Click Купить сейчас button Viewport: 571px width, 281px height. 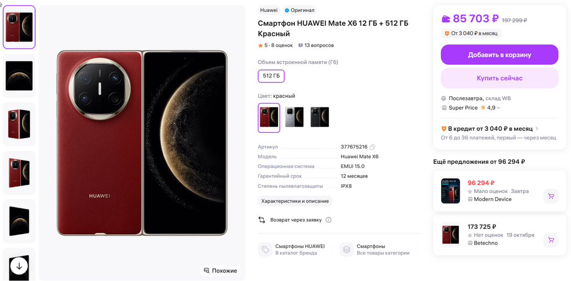pyautogui.click(x=499, y=78)
